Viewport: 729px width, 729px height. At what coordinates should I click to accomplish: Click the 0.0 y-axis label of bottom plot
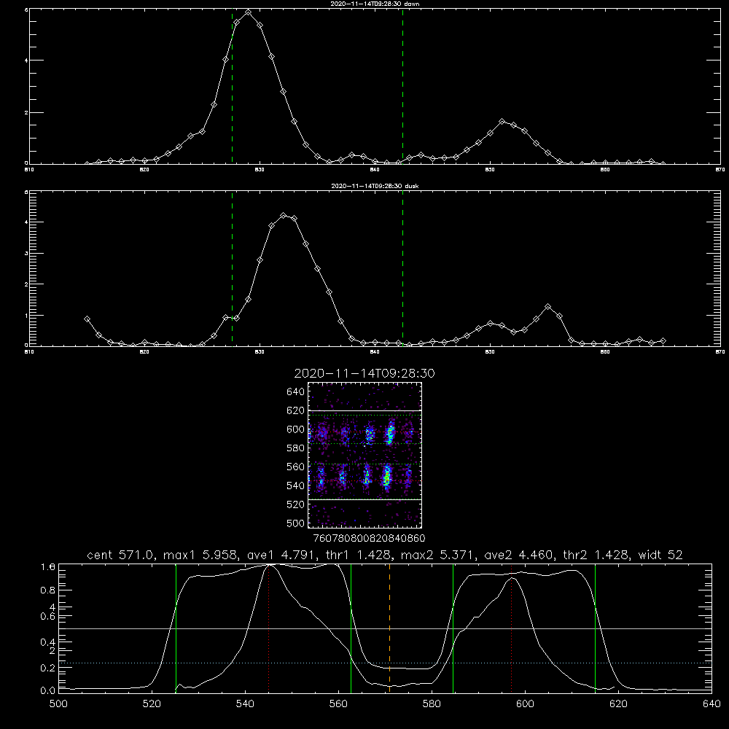[48, 691]
